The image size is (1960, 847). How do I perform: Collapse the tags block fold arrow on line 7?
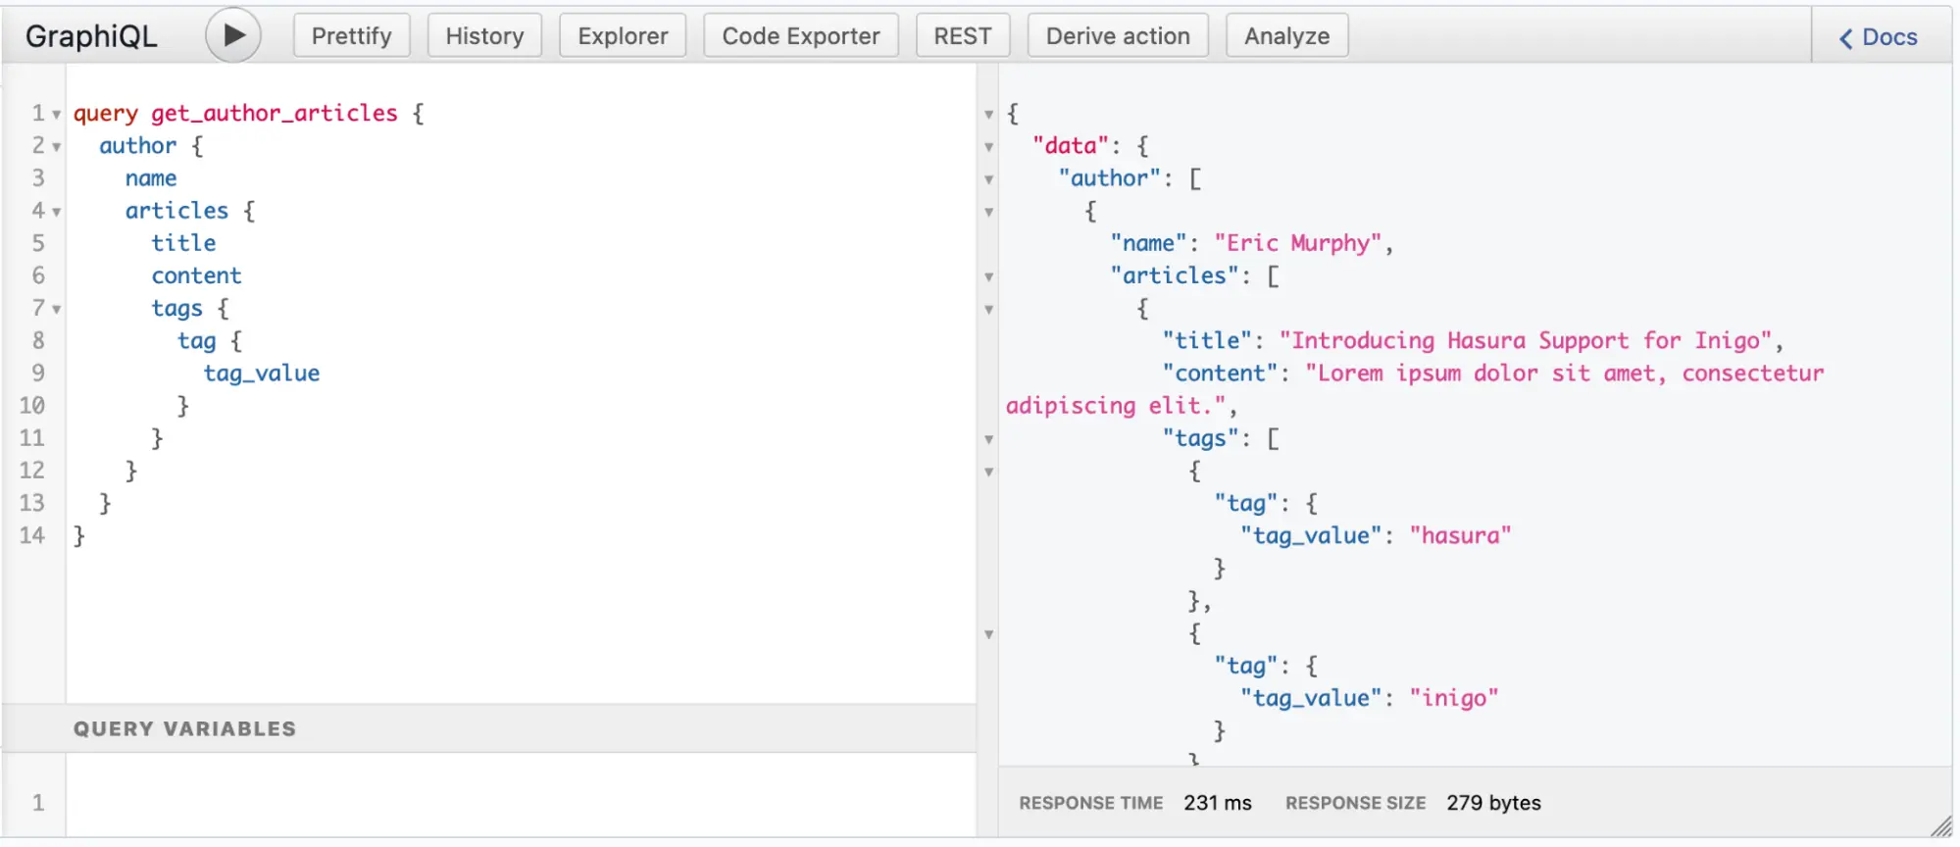click(x=57, y=310)
